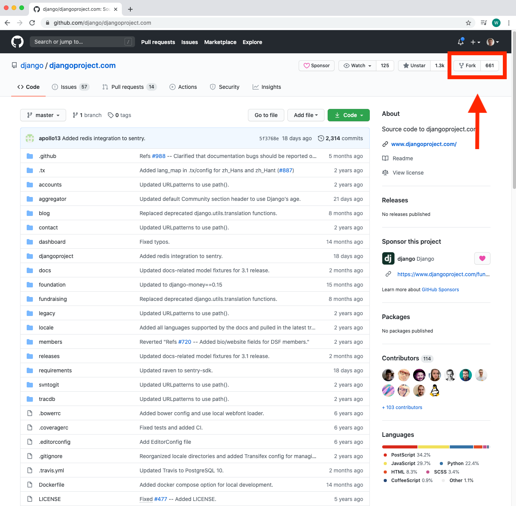Click the tag icon next to 0 tags

click(x=111, y=115)
